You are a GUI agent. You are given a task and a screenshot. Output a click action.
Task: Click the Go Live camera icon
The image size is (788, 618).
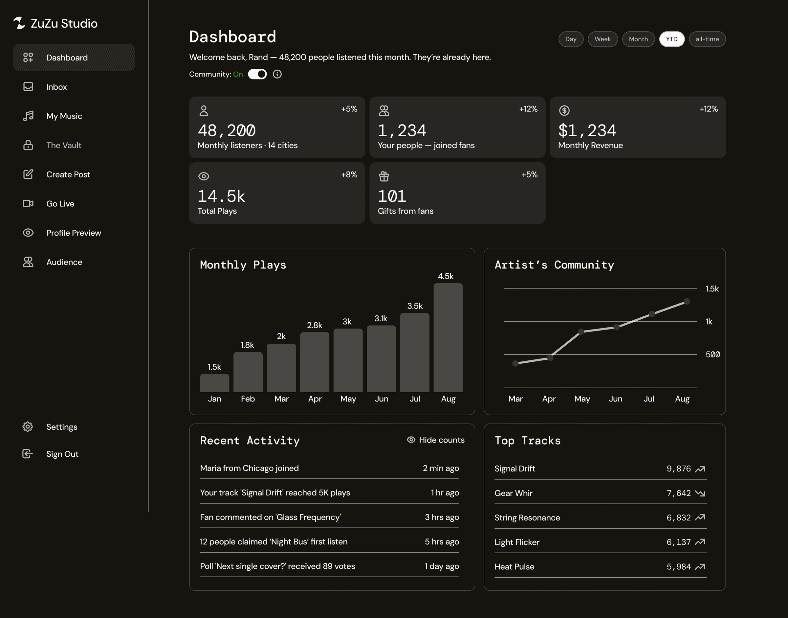click(28, 204)
